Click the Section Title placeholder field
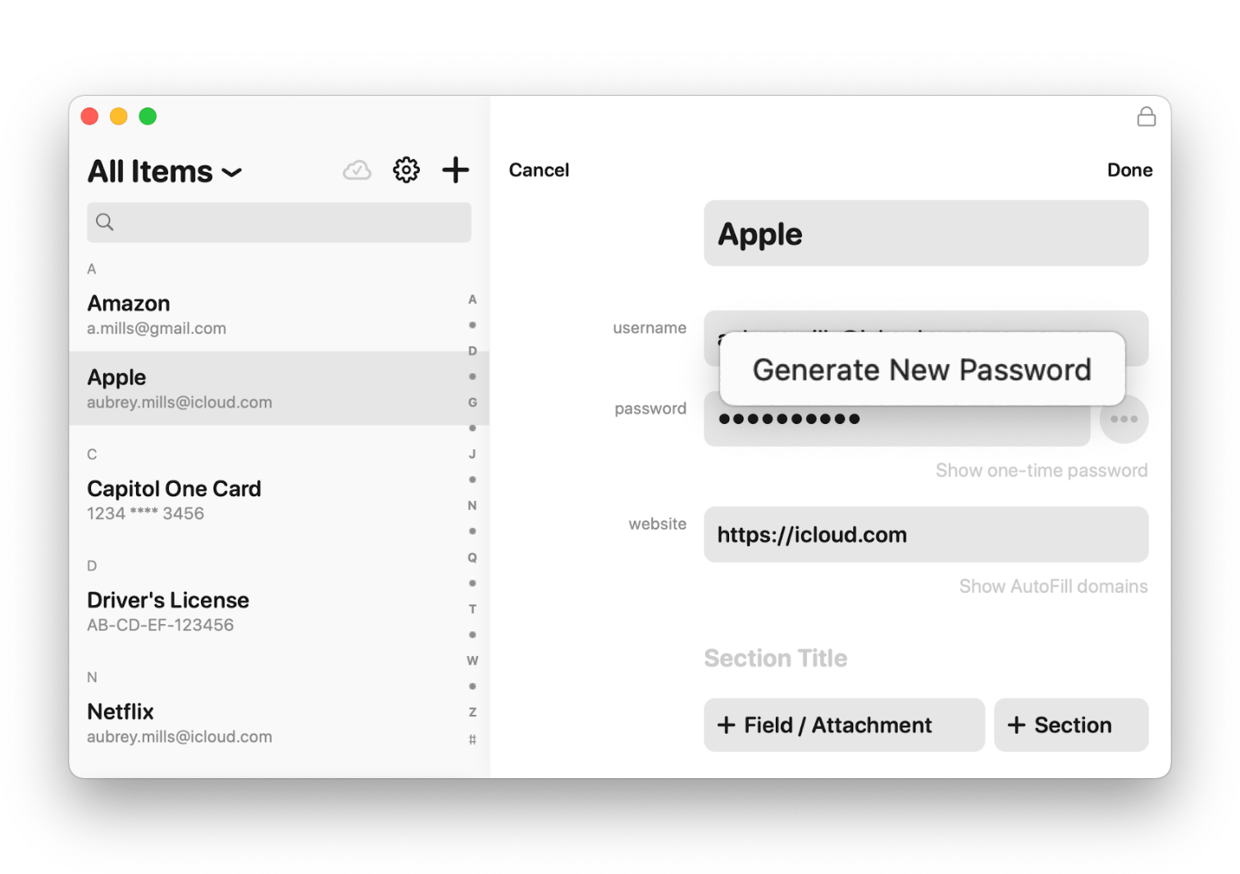The width and height of the screenshot is (1240, 874). (775, 658)
